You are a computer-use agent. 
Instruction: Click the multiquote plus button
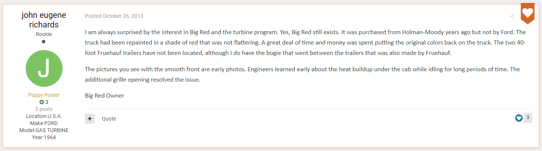pos(90,119)
